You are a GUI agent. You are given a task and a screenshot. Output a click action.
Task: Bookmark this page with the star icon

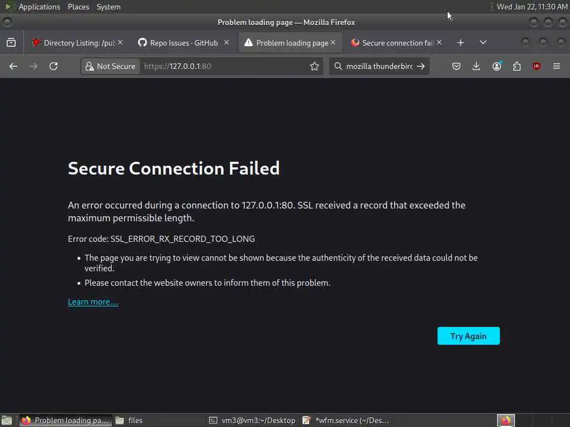tap(315, 66)
